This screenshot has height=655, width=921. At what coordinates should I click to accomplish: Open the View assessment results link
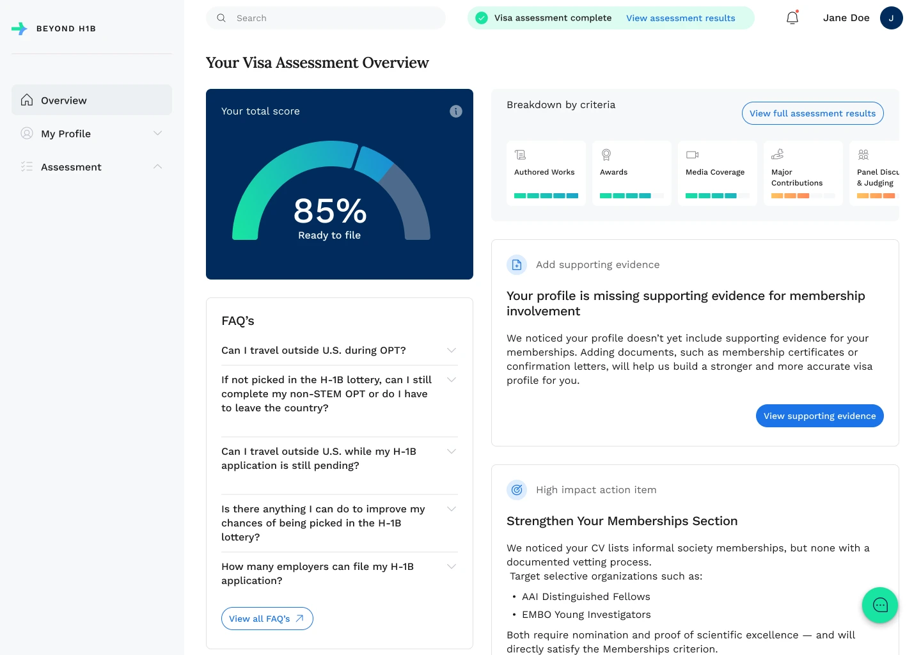681,18
